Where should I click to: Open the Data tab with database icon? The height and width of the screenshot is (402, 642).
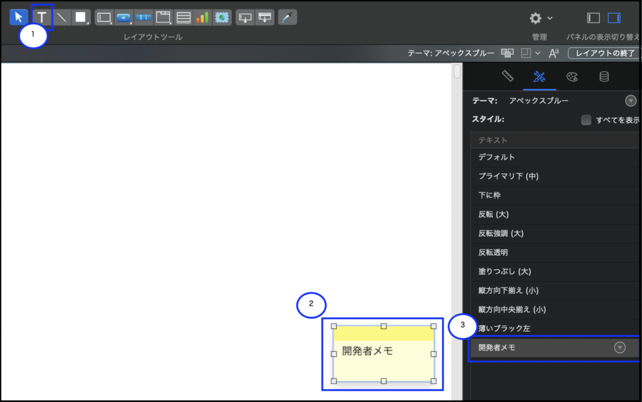click(x=604, y=77)
